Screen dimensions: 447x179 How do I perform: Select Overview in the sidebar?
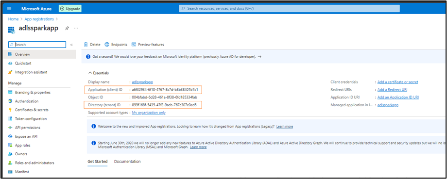[x=40, y=54]
